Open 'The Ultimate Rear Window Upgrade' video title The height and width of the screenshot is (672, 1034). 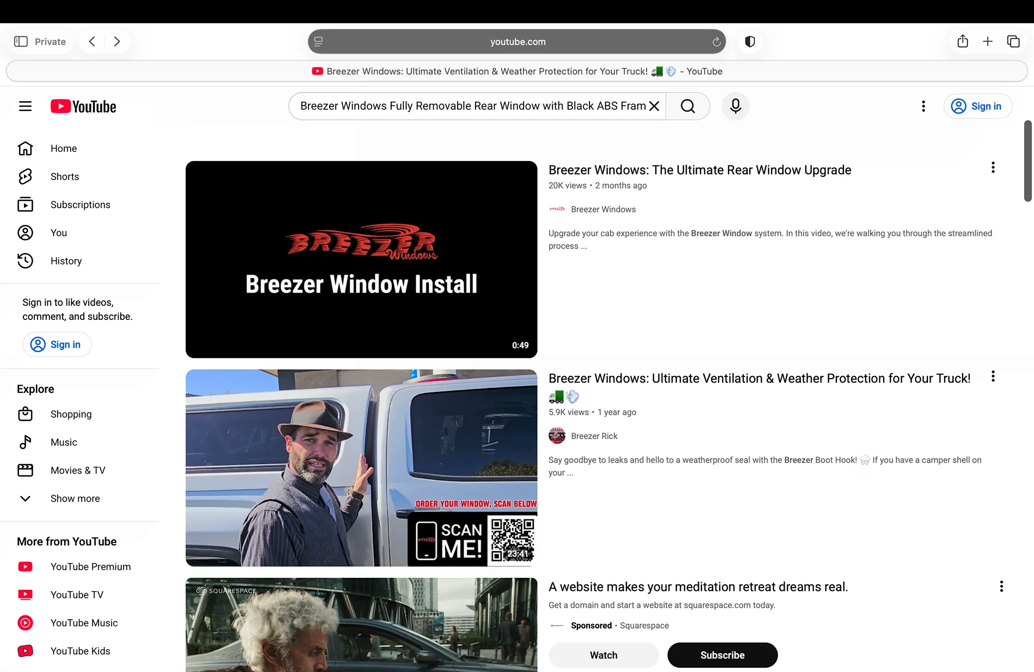[x=700, y=170]
